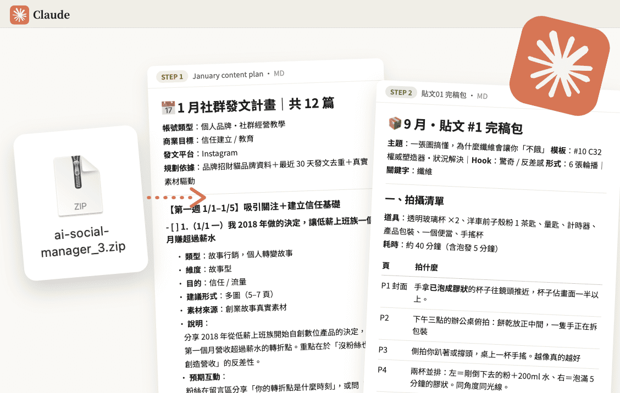Click the 模板：#10 C32 text

tap(575, 151)
